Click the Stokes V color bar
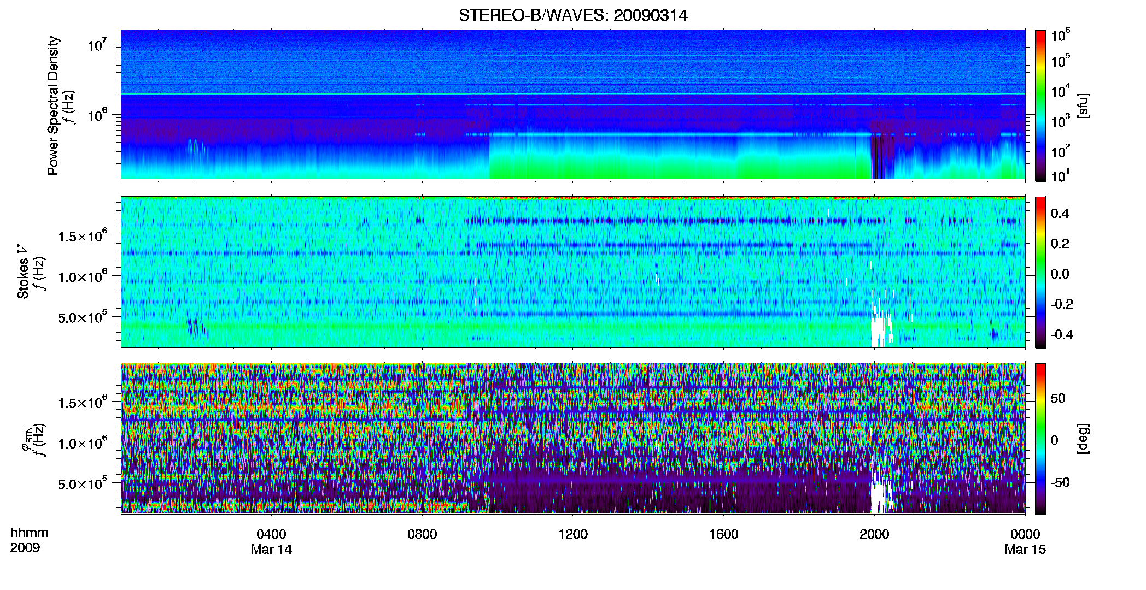Screen dimensions: 1146x590 point(1040,272)
